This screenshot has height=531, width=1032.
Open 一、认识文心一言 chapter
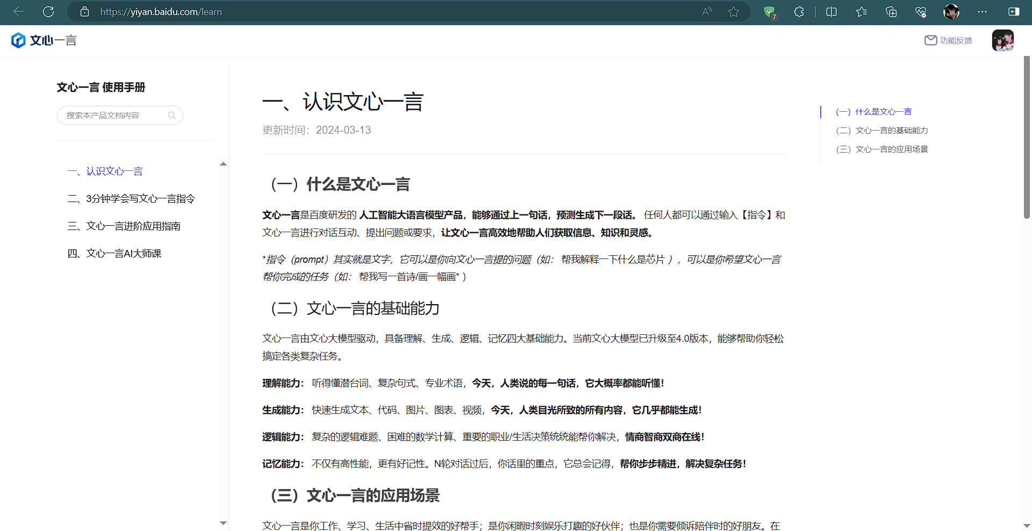pos(105,171)
